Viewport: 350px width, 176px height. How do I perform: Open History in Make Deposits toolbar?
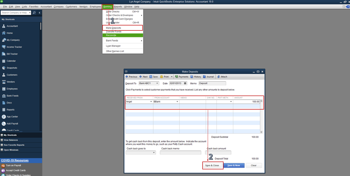(195, 76)
